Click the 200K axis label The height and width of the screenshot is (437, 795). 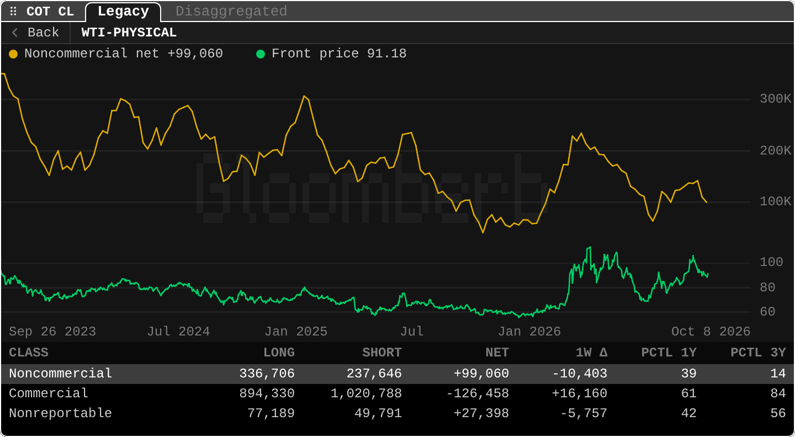click(776, 150)
